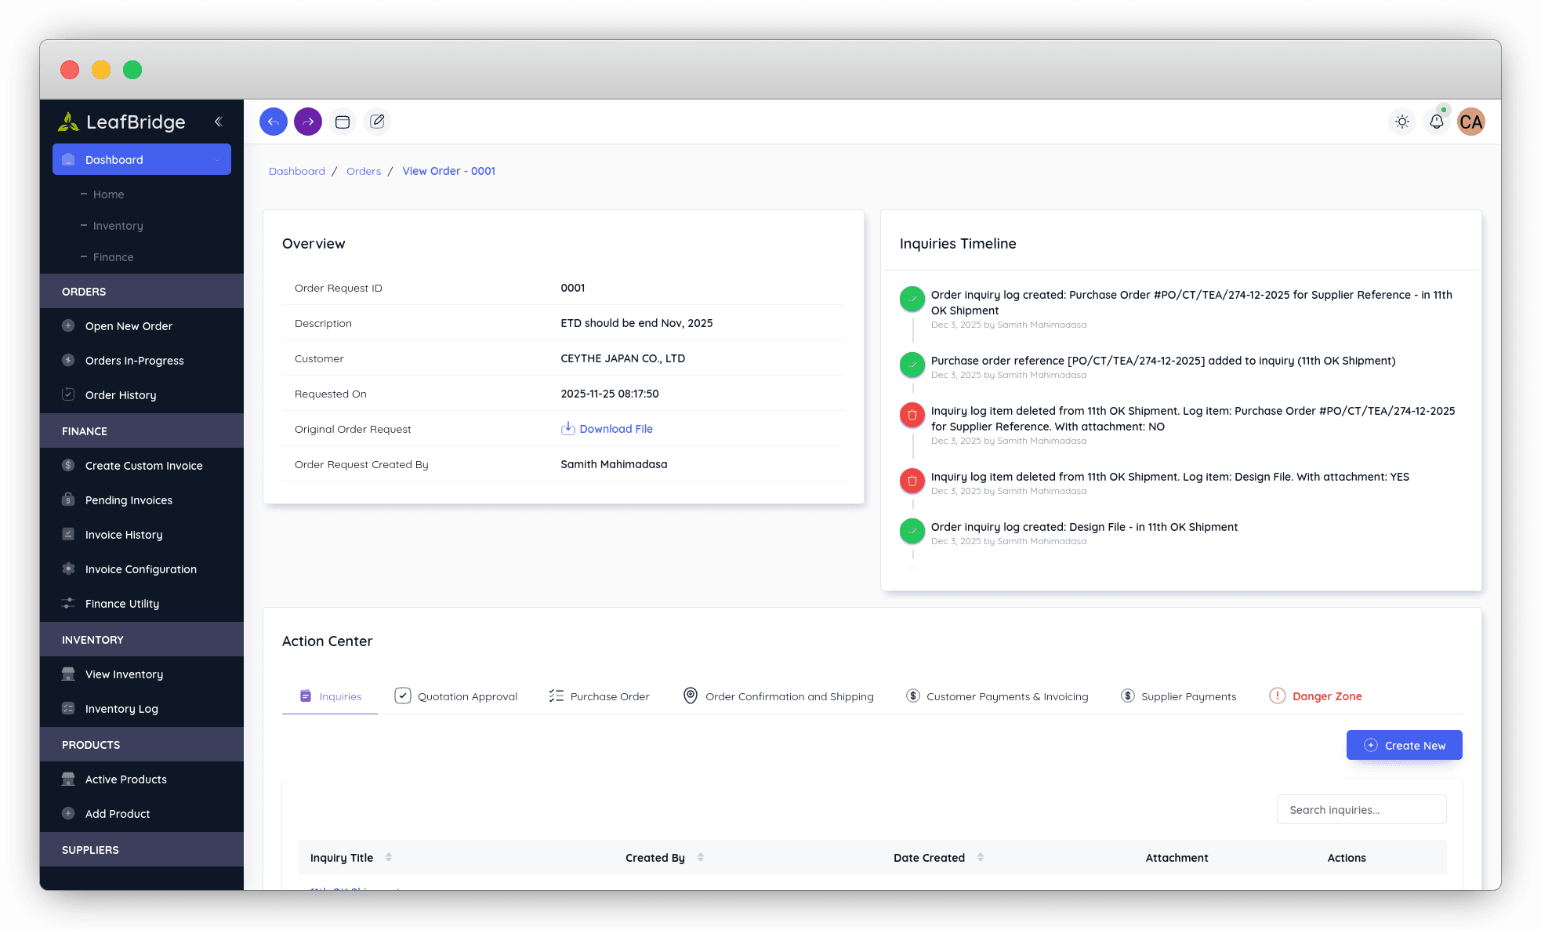Click red marker for Design File deletion
This screenshot has height=930, width=1541.
point(912,481)
